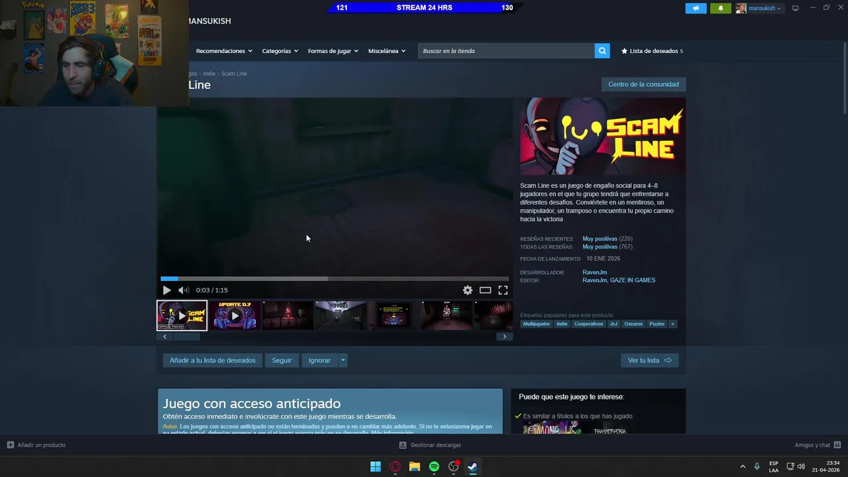Viewport: 848px width, 477px height.
Task: Select the JcJ tag
Action: pyautogui.click(x=613, y=324)
